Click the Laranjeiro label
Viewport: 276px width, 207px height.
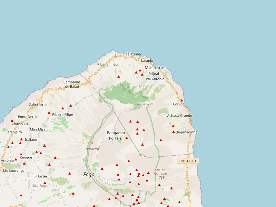tap(14, 132)
